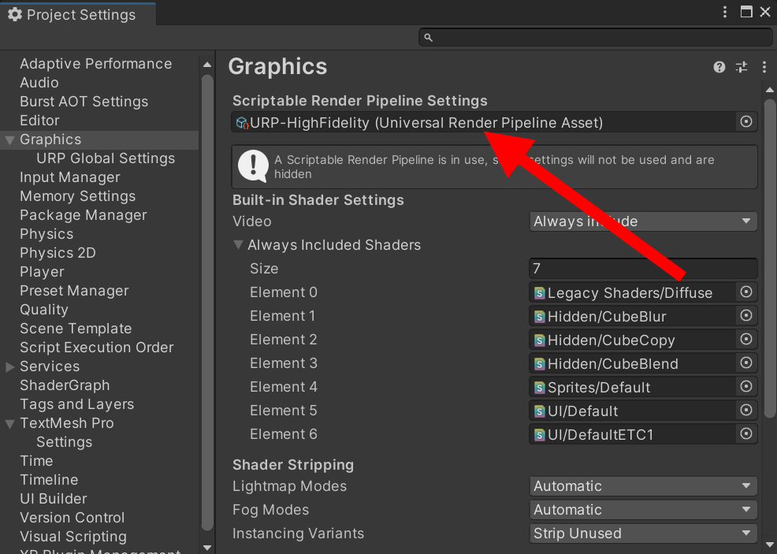The image size is (777, 554).
Task: Open Timeline settings
Action: tap(49, 480)
